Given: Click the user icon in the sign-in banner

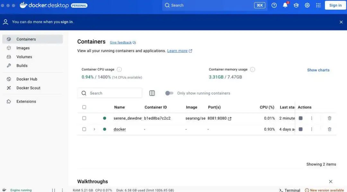Looking at the screenshot, I should [x=5, y=22].
